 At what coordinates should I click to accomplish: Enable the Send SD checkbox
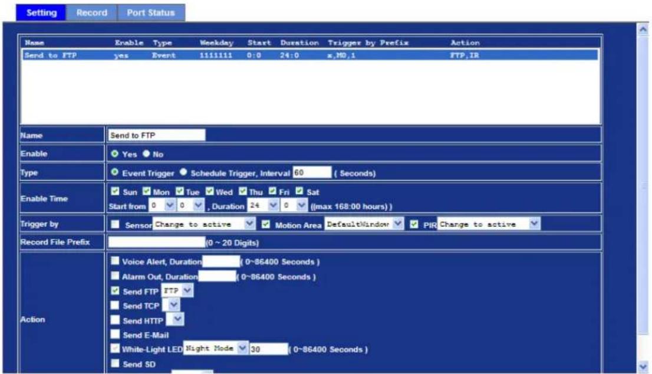pos(115,363)
